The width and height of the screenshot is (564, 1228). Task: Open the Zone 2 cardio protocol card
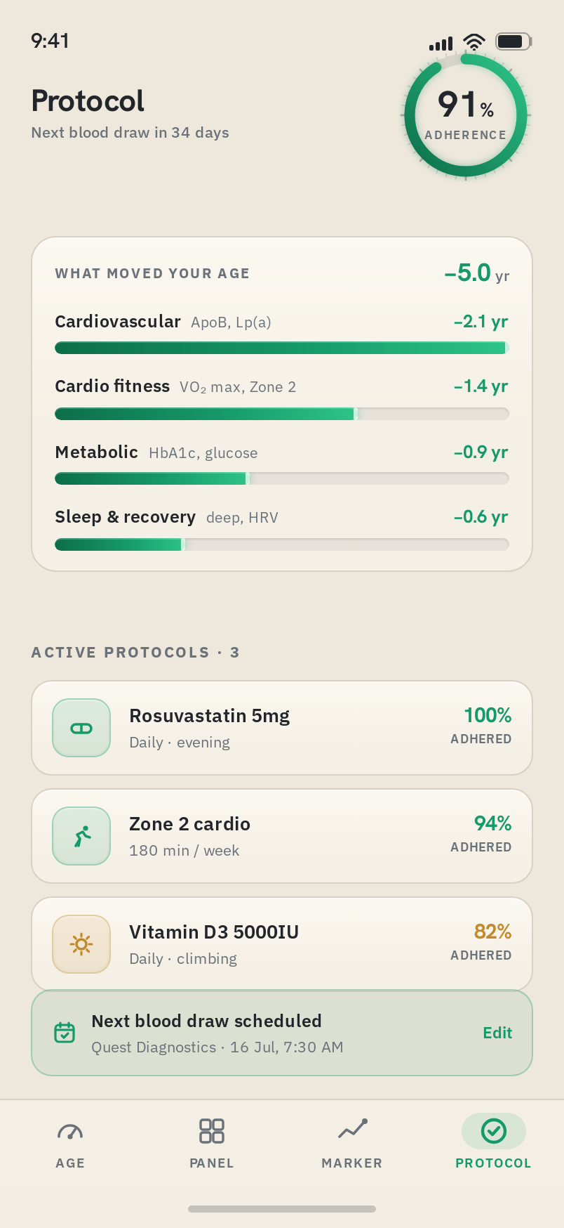(x=282, y=836)
